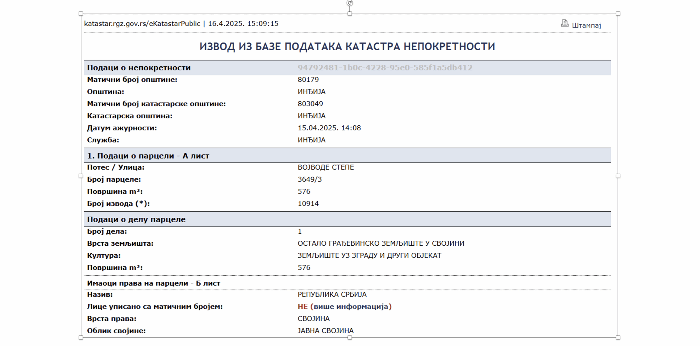Viewport: 700px width, 346px height.
Task: Click the bottom-center edge resize handle
Action: 349,338
